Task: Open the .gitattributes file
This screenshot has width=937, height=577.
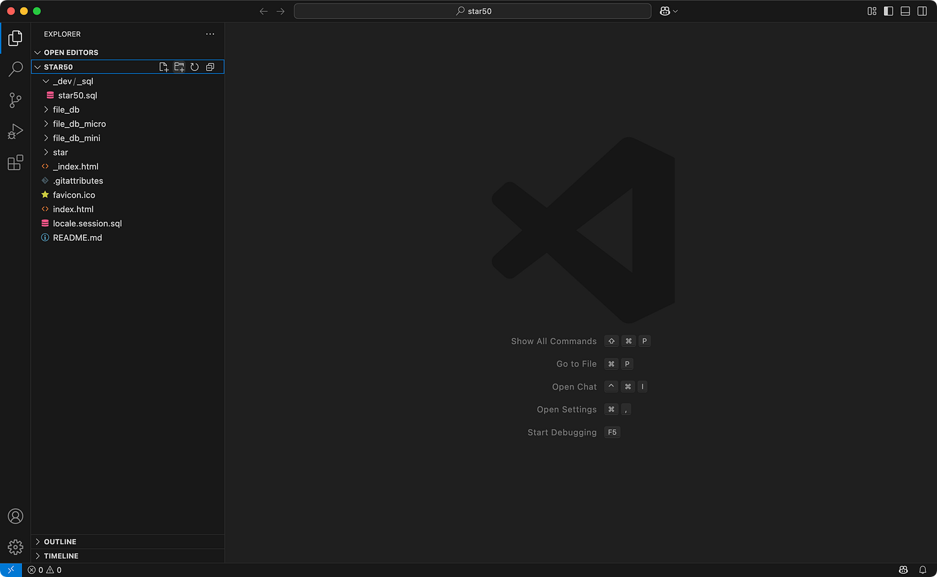Action: pos(128,181)
